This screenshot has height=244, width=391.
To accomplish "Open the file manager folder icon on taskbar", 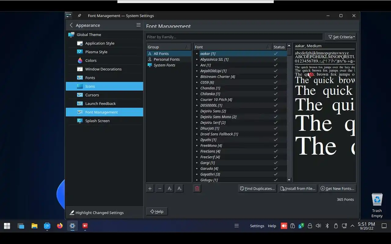I will click(x=34, y=226).
